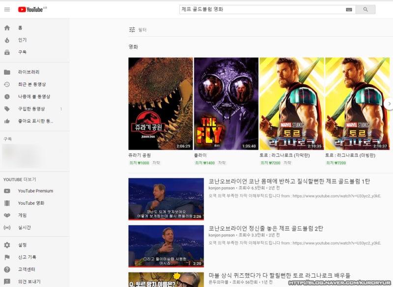
Task: Click the purchases tag icon
Action: [x=7, y=109]
